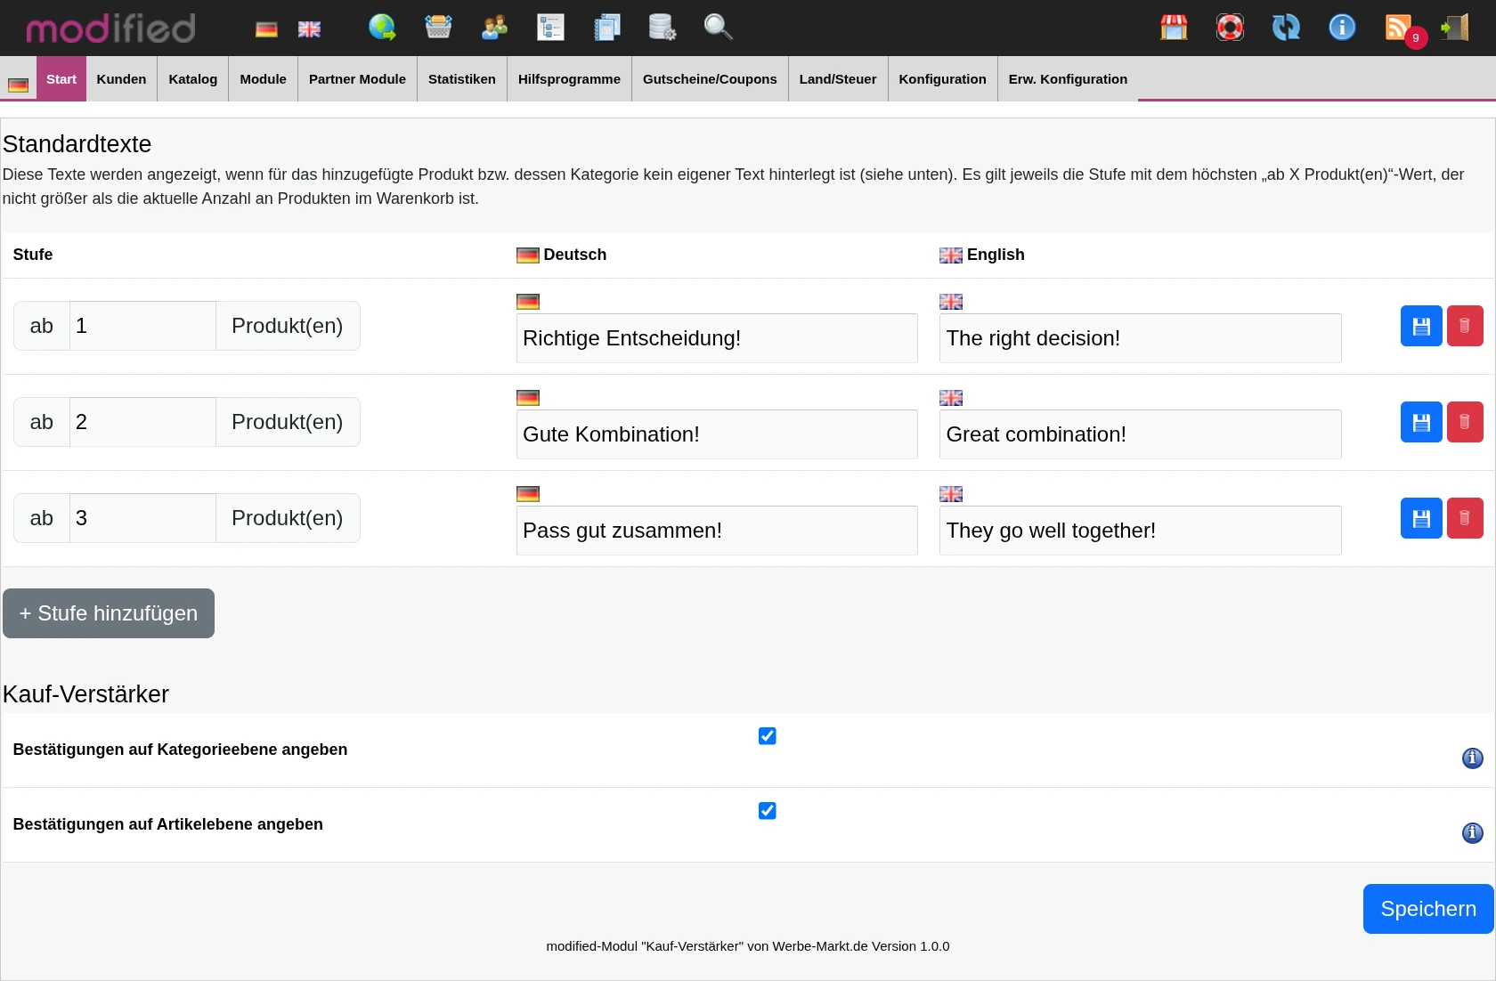Expand the Gutscheine/Coupons menu

coord(710,79)
